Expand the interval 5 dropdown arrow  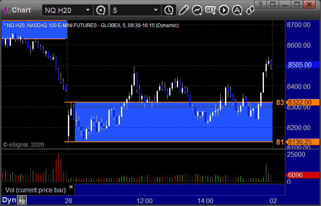[156, 10]
